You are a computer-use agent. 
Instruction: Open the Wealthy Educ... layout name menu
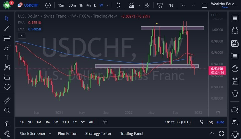click(x=224, y=4)
